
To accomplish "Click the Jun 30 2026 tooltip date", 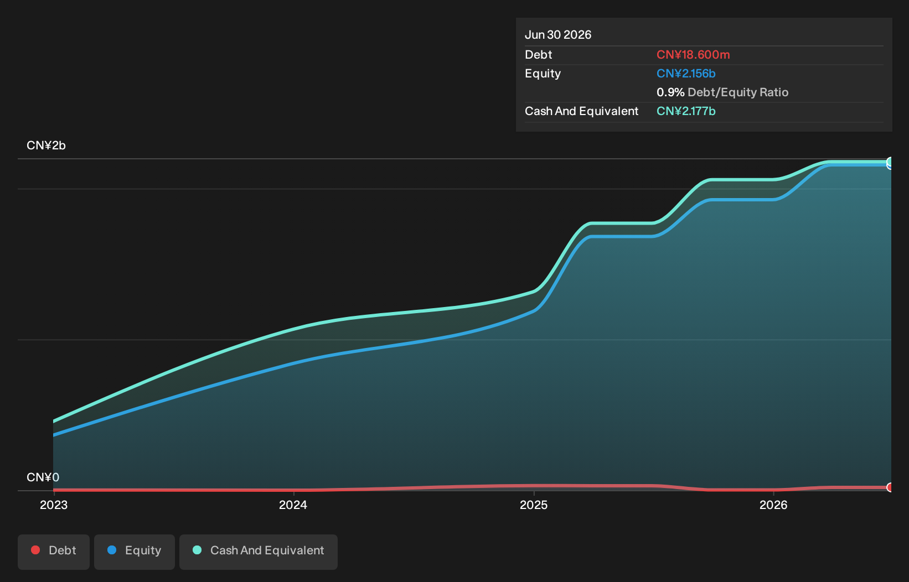I will 558,35.
